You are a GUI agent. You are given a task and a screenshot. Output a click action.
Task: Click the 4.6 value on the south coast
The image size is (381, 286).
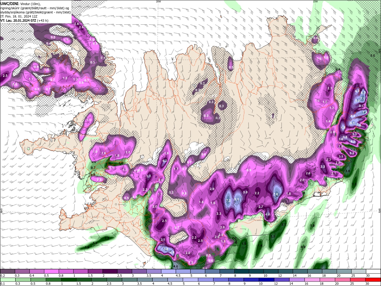(176, 266)
